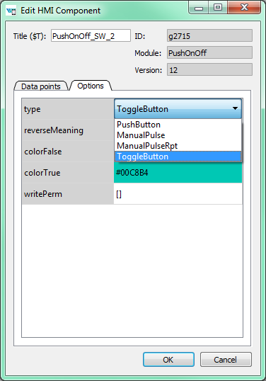Viewport: 266px width, 381px height.
Task: Click the app icon in title bar
Action: (x=11, y=11)
